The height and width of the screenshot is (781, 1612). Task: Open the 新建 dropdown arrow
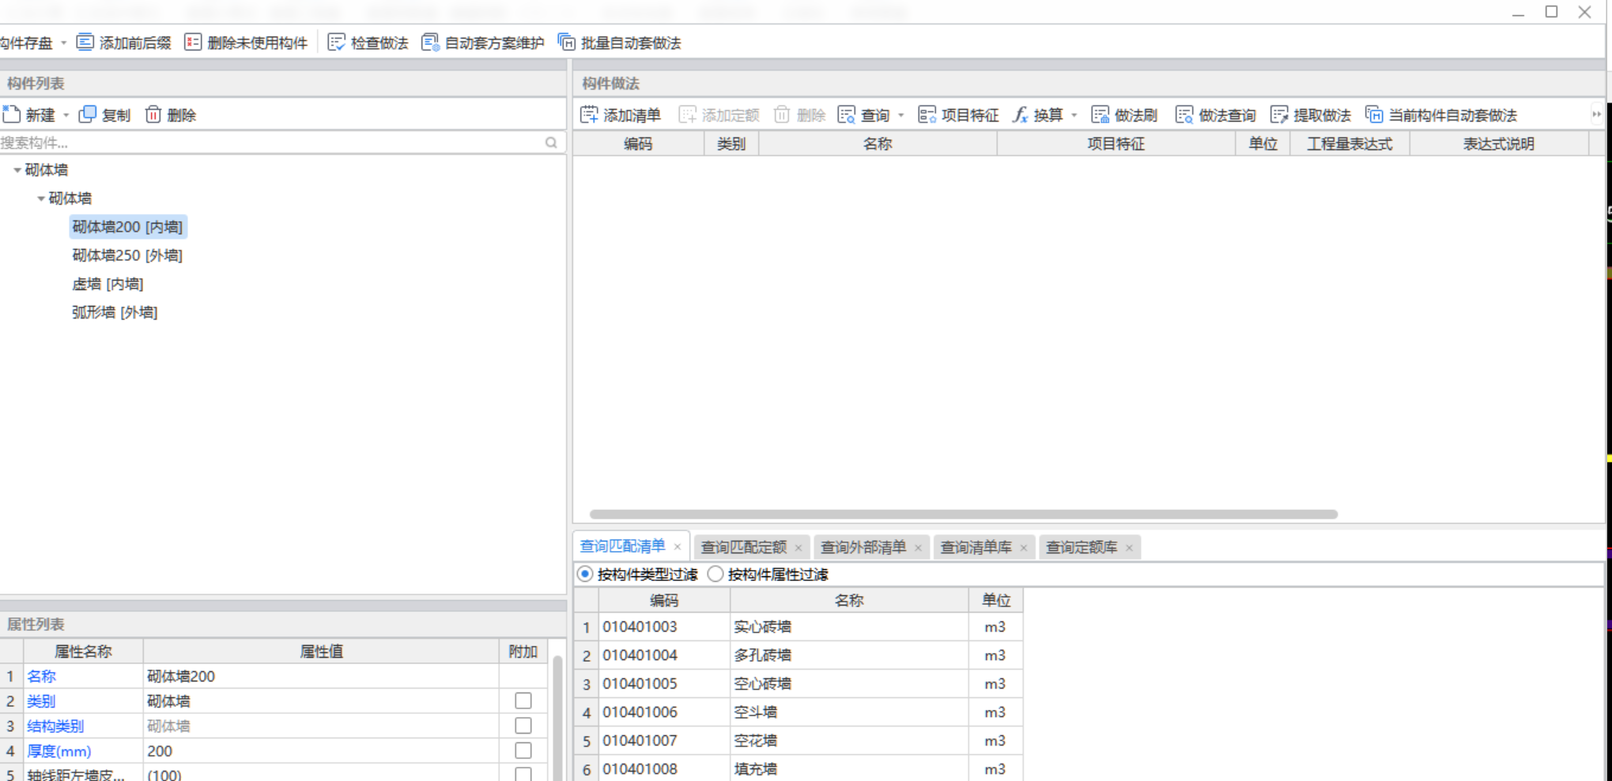tap(66, 115)
